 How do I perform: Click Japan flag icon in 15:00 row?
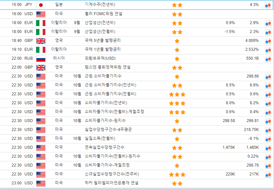[x=41, y=5]
